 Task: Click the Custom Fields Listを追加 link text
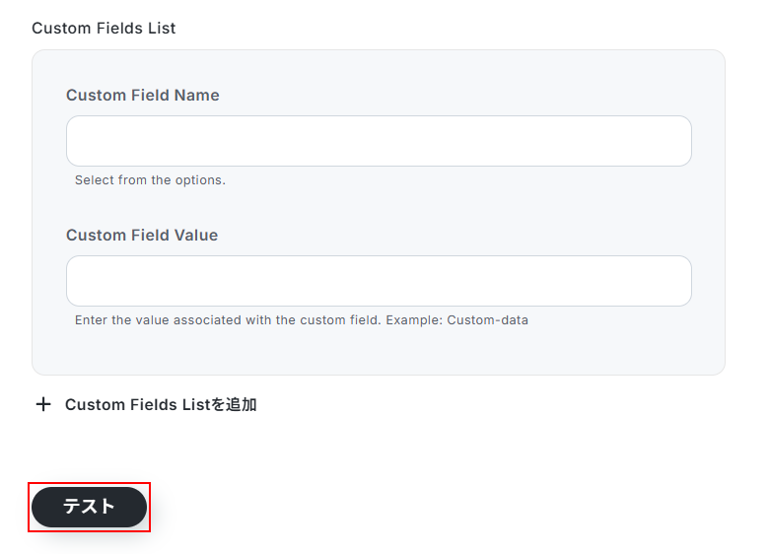point(161,404)
